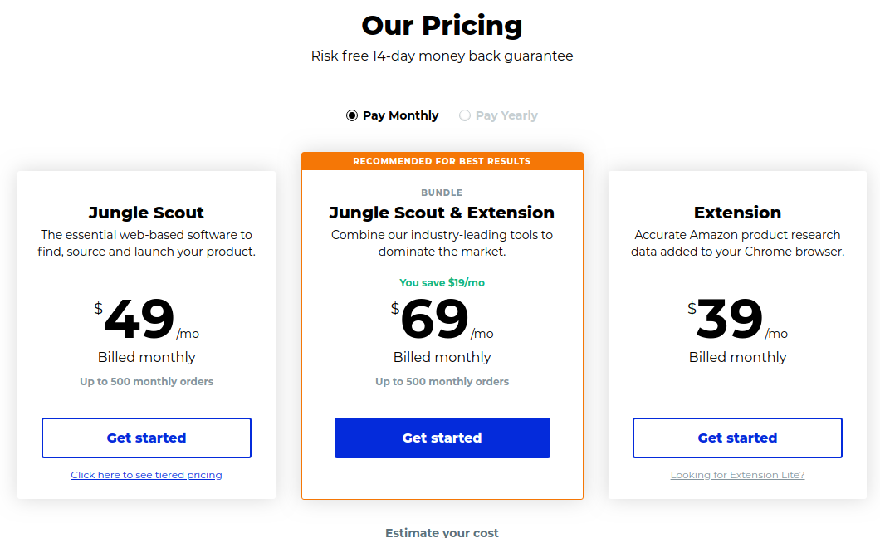Click the Extension plan title

pyautogui.click(x=737, y=213)
